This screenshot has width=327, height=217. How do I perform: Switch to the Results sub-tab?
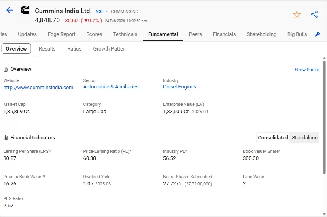click(47, 49)
